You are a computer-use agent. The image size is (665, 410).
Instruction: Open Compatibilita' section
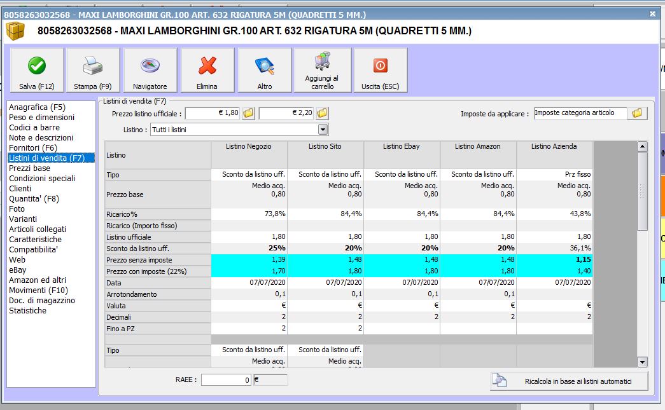click(34, 249)
